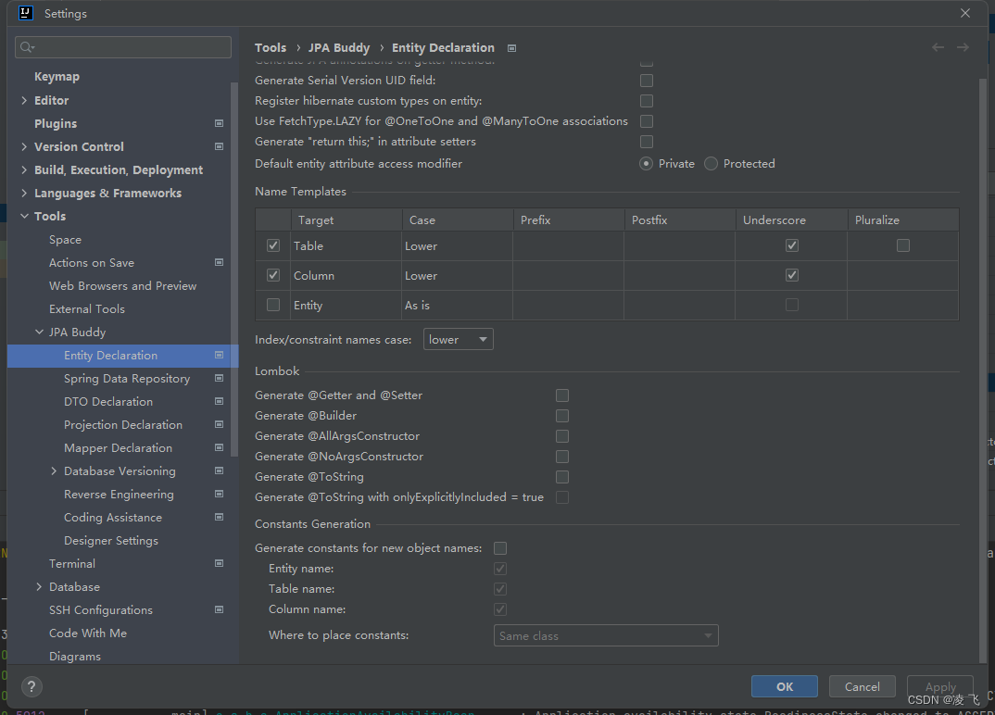Viewport: 995px width, 715px height.
Task: Enable Generate @Builder checkbox
Action: (x=562, y=416)
